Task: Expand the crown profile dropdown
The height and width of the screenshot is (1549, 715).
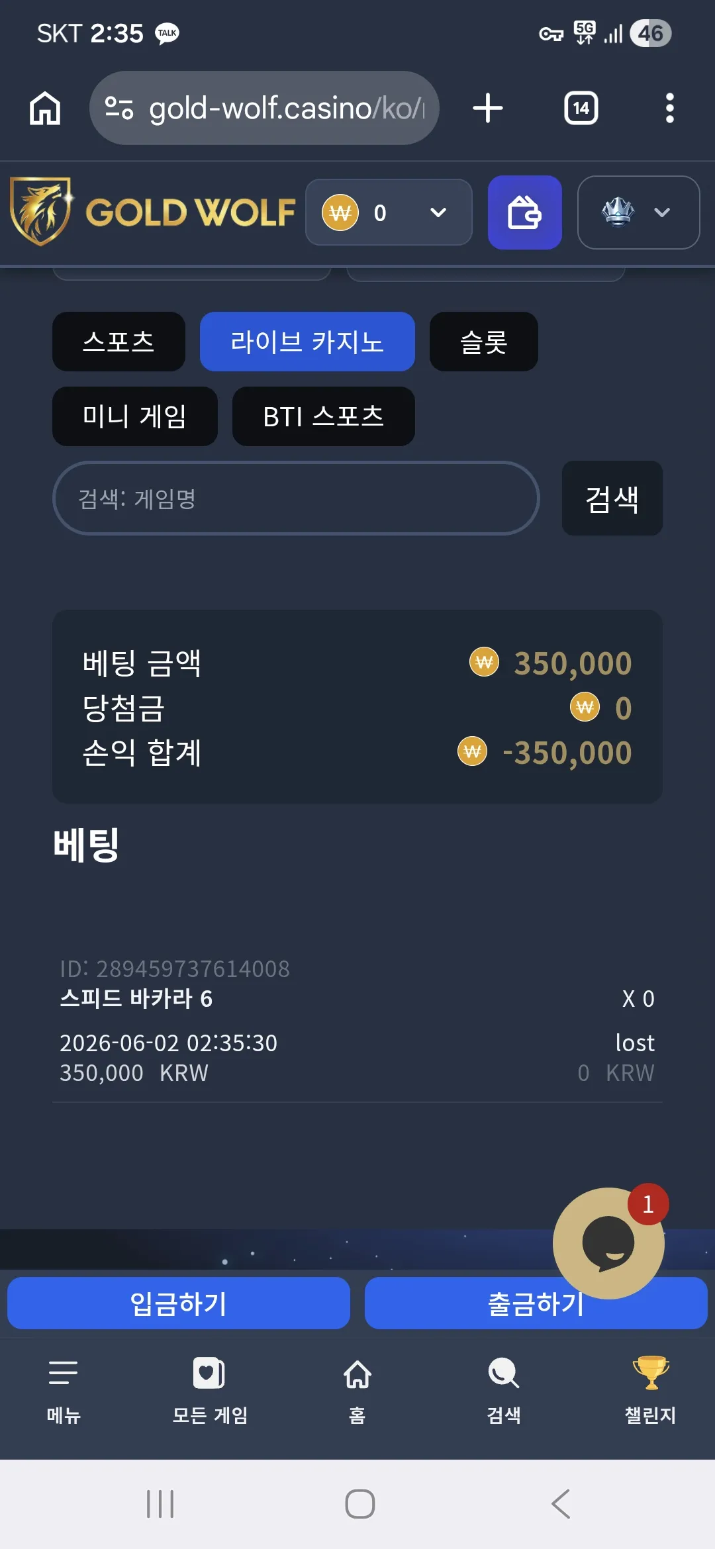Action: pos(638,212)
